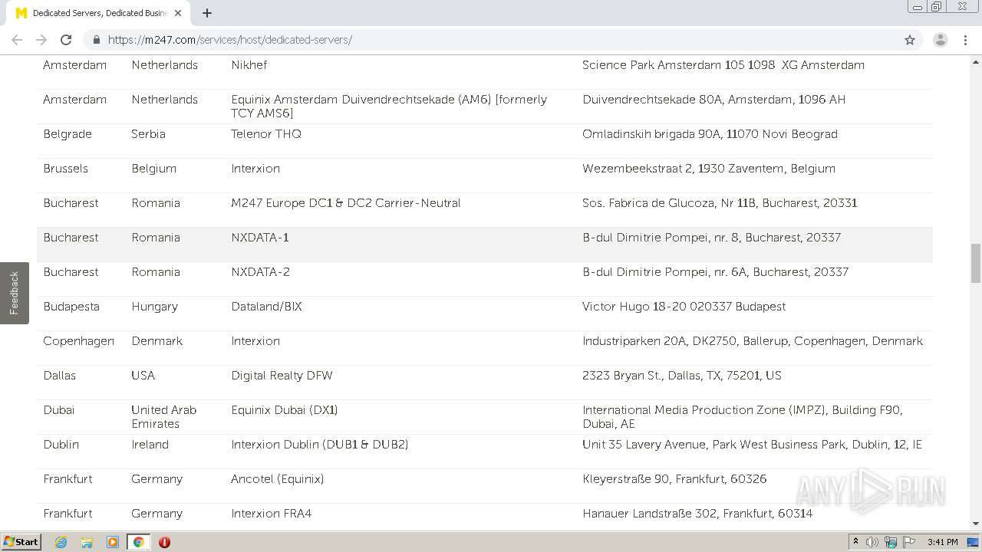Click the United Arab Emirates country cell
Screen dimensions: 982x552
(x=163, y=417)
